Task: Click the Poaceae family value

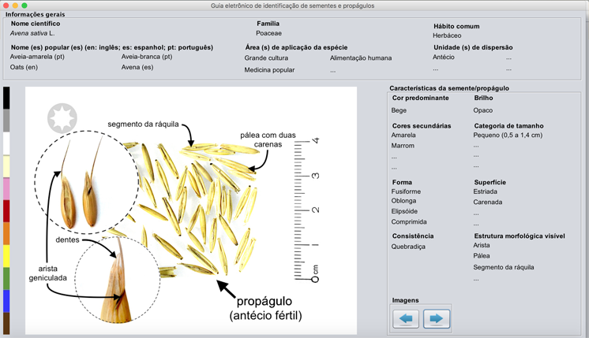Action: tap(269, 34)
